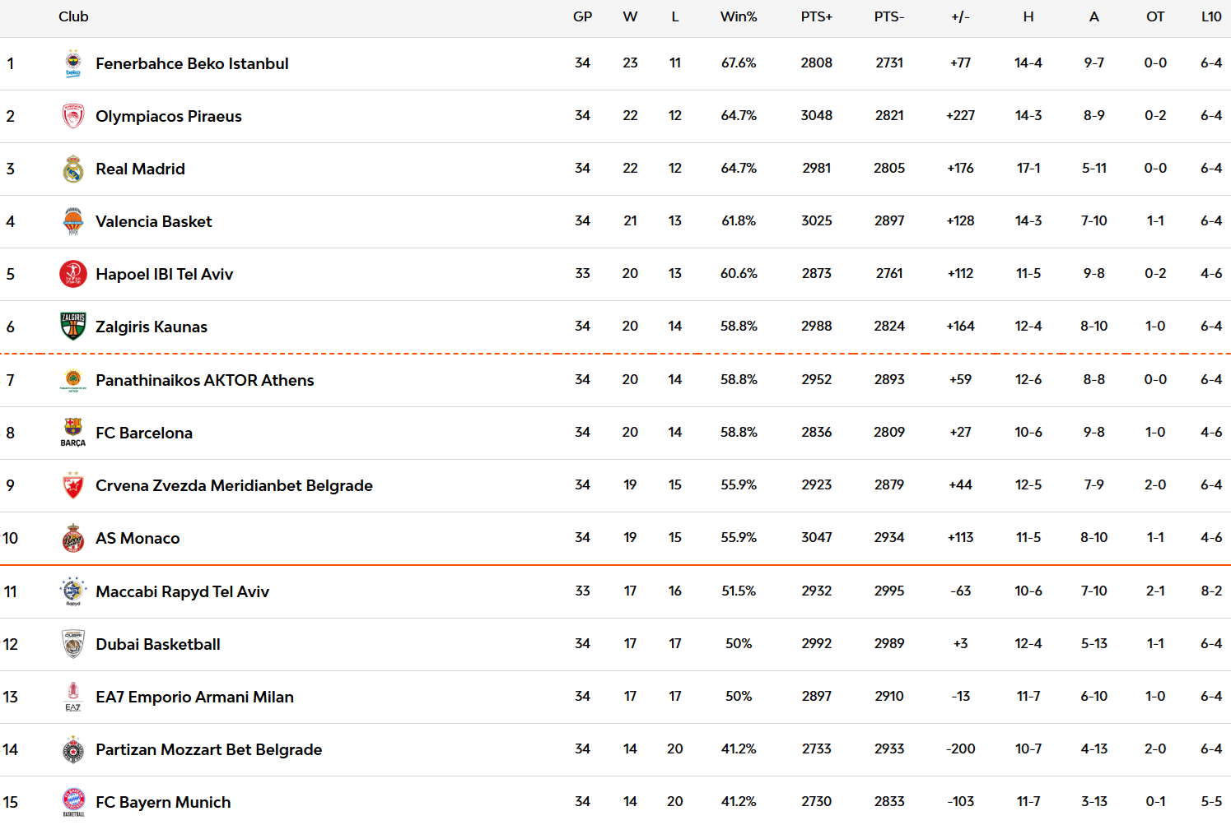
Task: Click the Partizan Mozzart Bet Belgrade logo
Action: (x=73, y=749)
